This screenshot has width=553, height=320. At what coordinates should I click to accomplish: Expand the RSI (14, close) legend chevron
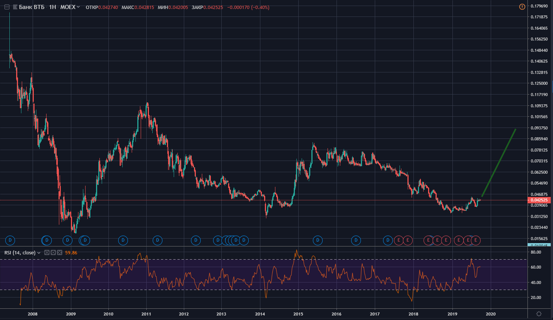(39, 253)
